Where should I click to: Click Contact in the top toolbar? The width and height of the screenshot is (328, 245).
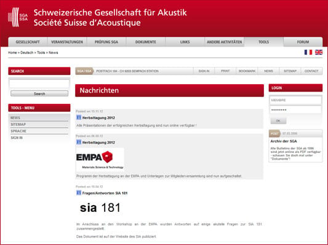coord(311,71)
